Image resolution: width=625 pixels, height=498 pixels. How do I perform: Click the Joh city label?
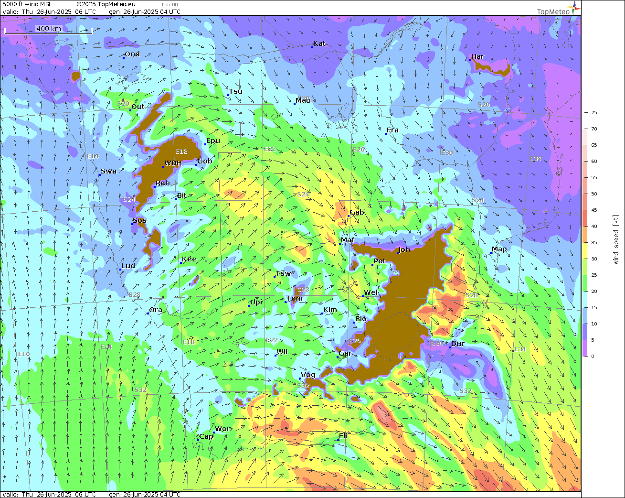(x=404, y=249)
